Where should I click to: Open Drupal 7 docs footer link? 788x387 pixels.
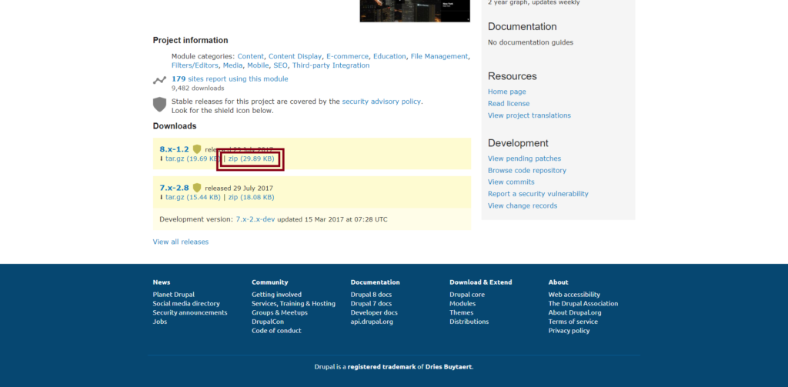coord(371,304)
